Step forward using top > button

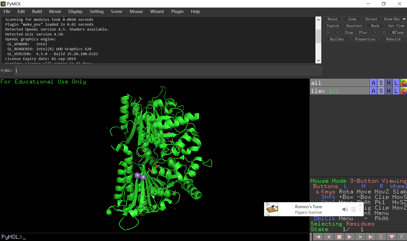point(375,32)
